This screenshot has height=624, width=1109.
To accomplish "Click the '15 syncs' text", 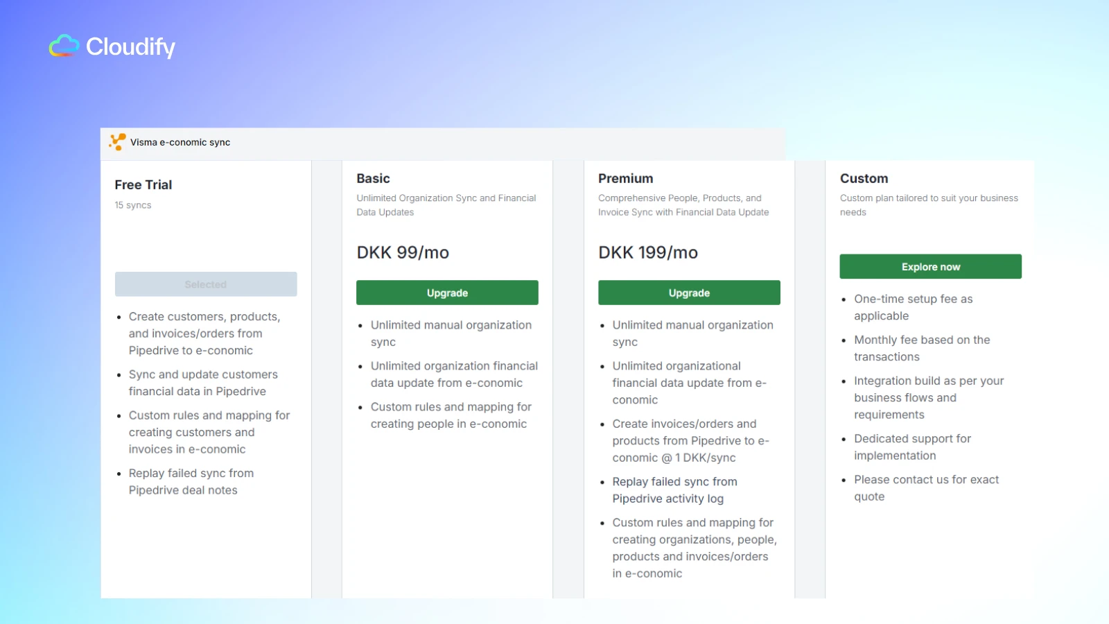I will 133,205.
